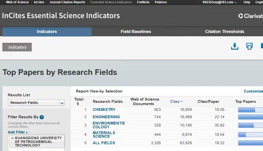Screen dimensions: 263x151
Task: Remove the Guangdong University filter tag
Action: (12, 138)
